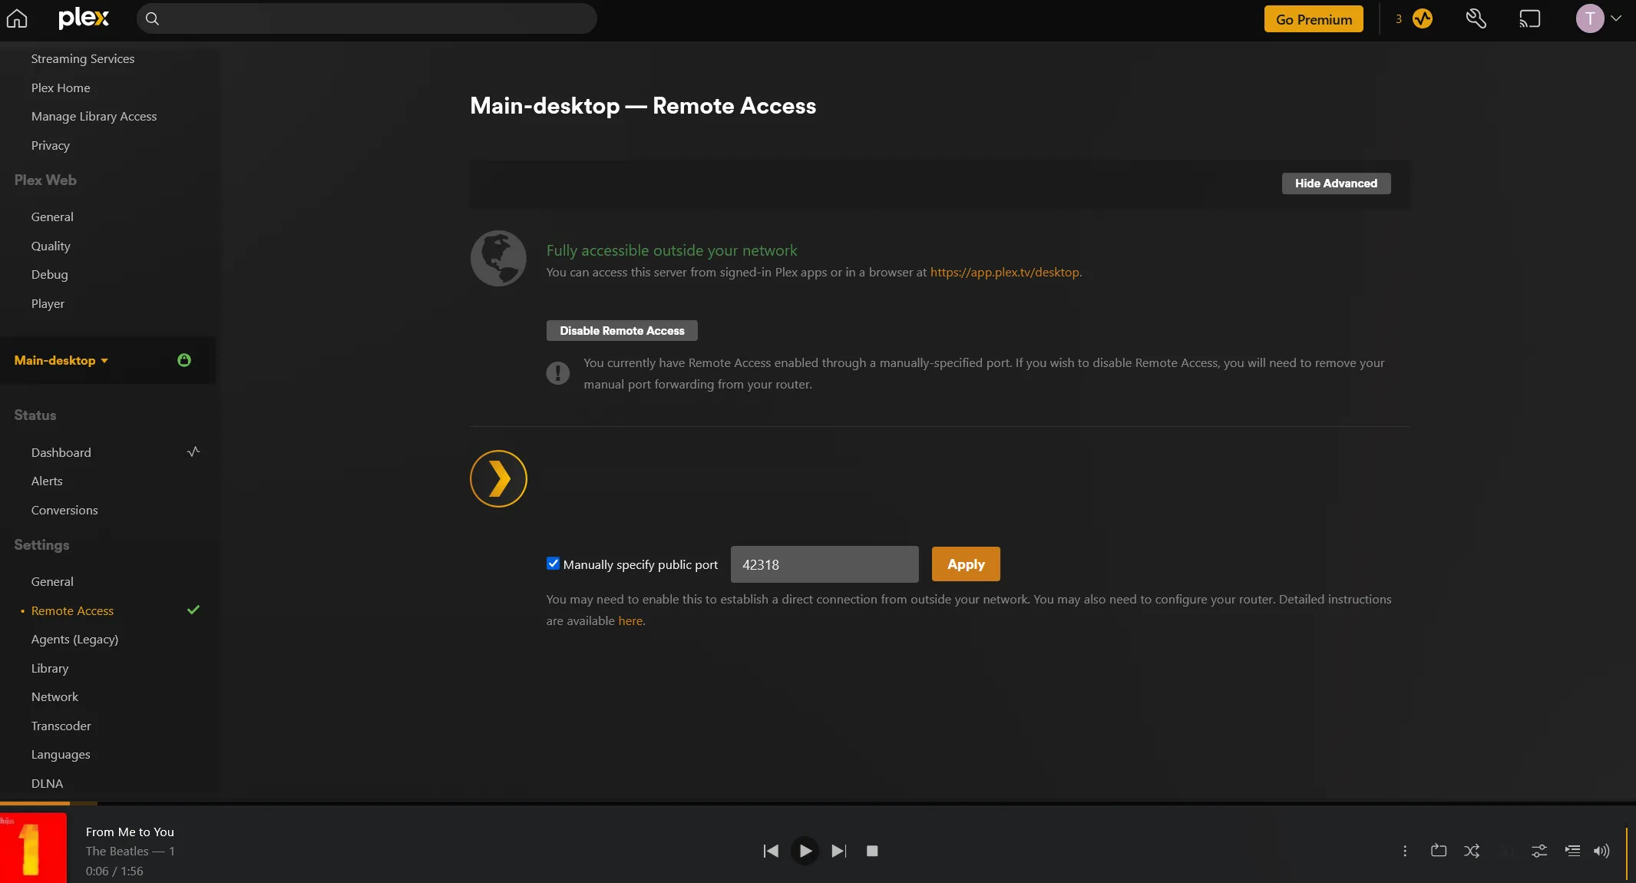Click the yellow Plex chevron circle icon
The image size is (1636, 883).
(x=498, y=478)
